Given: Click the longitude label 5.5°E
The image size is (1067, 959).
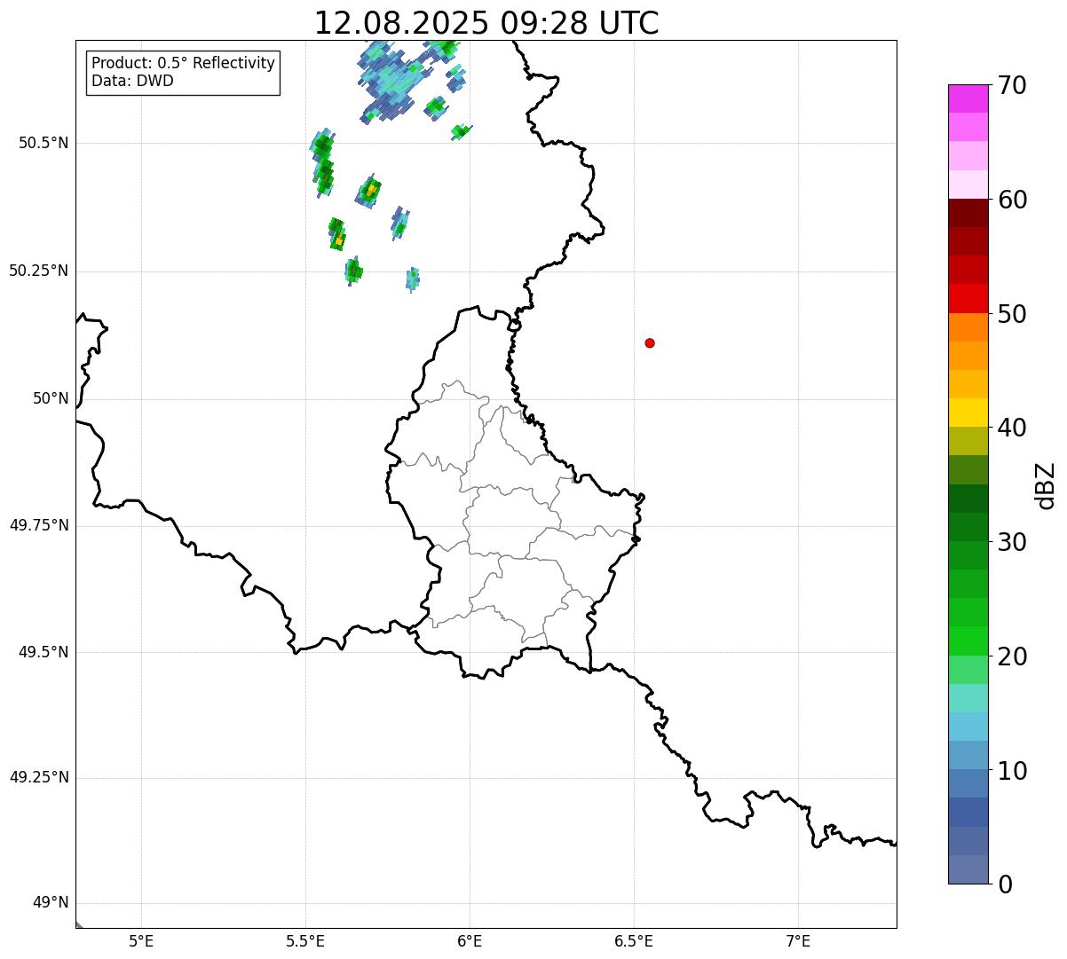Looking at the screenshot, I should click(x=305, y=940).
